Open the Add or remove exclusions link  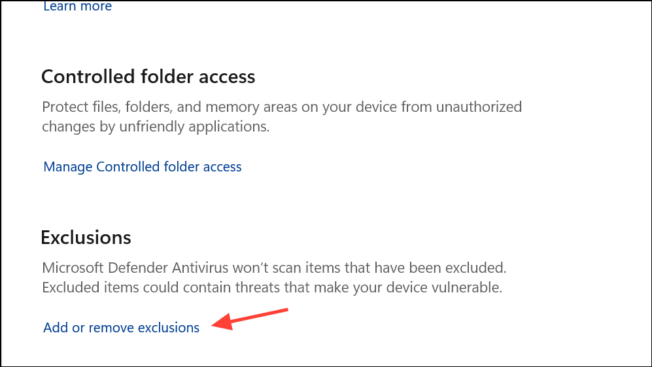(121, 328)
